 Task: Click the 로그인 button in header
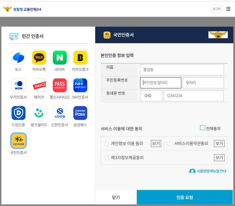click(x=216, y=9)
